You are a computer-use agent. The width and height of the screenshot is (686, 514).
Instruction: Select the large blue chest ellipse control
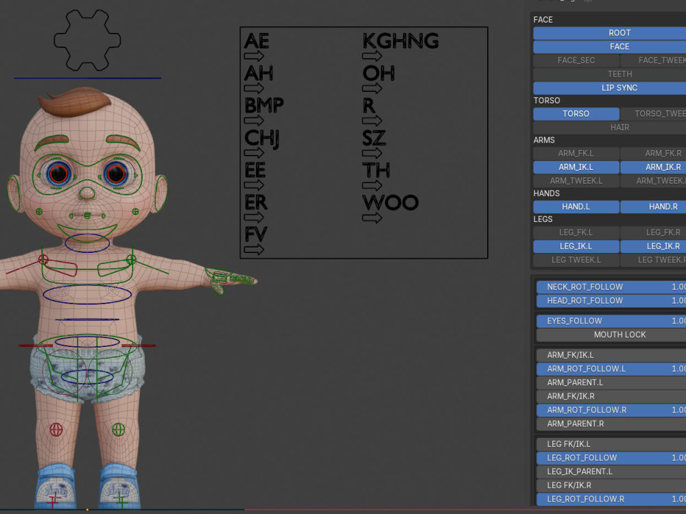tap(87, 294)
